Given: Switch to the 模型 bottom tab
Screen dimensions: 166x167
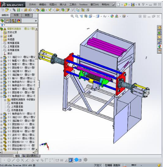Looking at the screenshot, I should click(x=17, y=156).
